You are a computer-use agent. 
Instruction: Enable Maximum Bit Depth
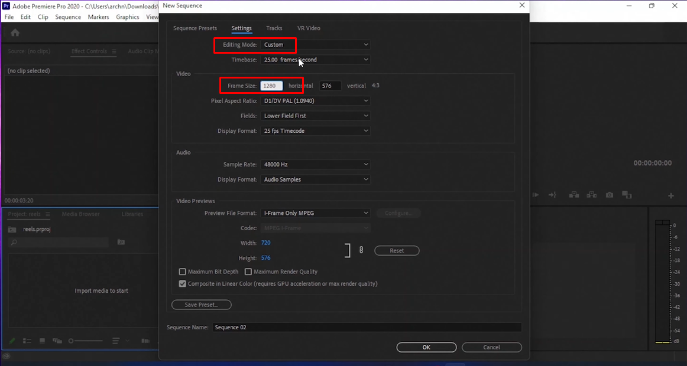point(183,272)
